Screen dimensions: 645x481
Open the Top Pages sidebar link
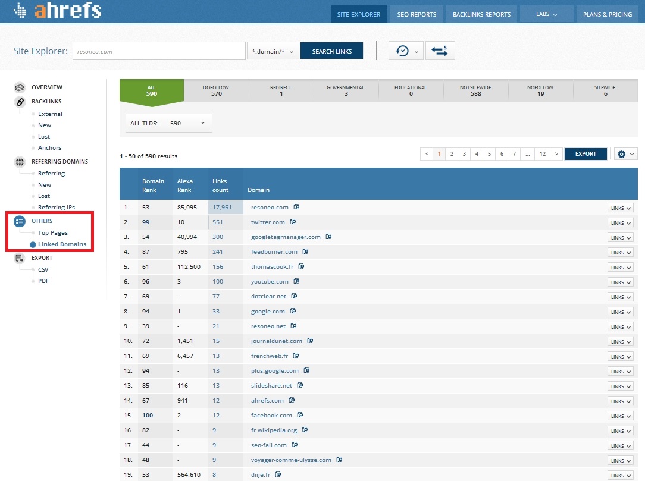click(x=52, y=232)
